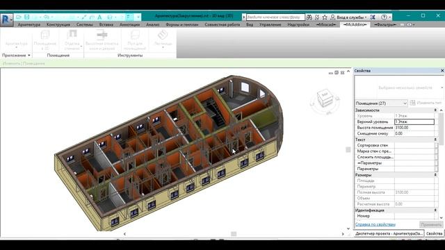The width and height of the screenshot is (445, 250).
Task: Open the Помещения (27) type filter dropdown
Action: click(381, 103)
